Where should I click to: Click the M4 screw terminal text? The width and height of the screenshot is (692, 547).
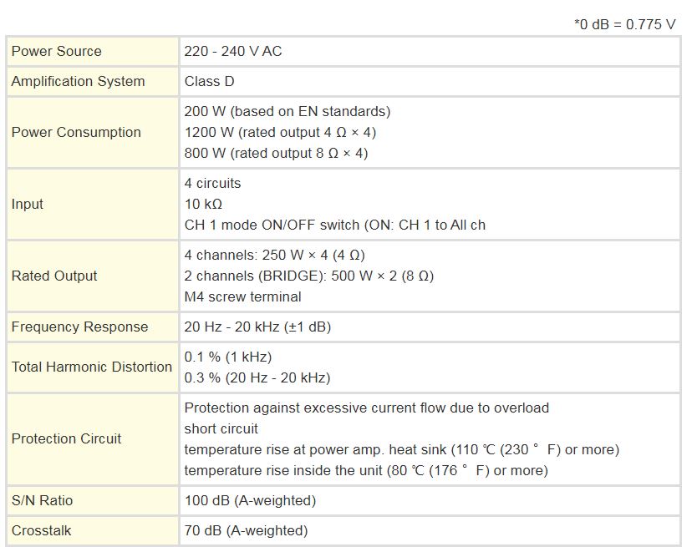(242, 296)
